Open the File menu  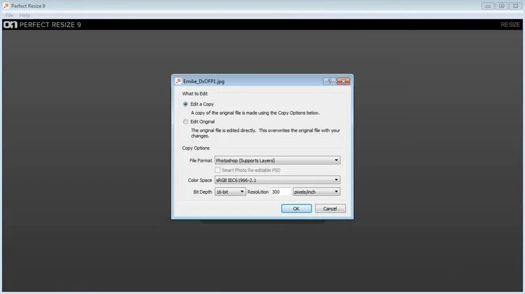tap(9, 15)
